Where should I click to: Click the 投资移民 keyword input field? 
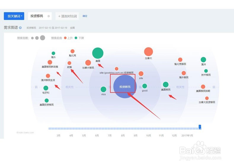coord(37,16)
